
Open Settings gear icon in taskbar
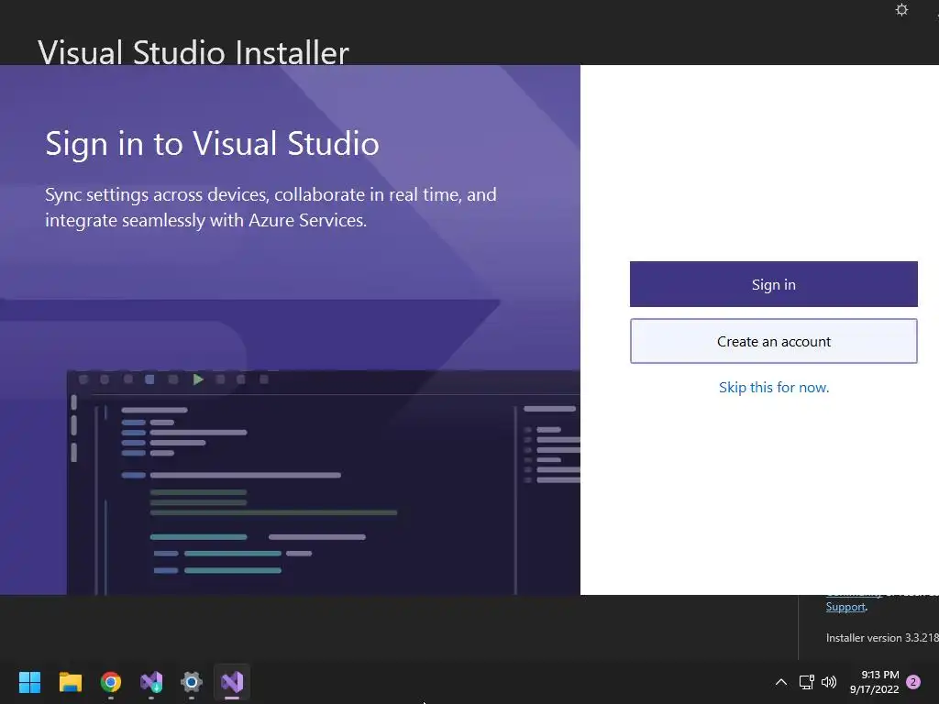pos(192,682)
